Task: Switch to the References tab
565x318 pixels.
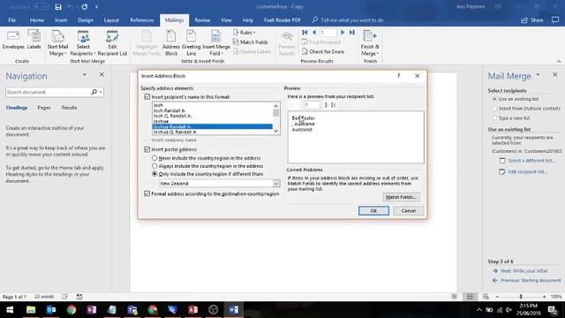Action: tap(142, 20)
